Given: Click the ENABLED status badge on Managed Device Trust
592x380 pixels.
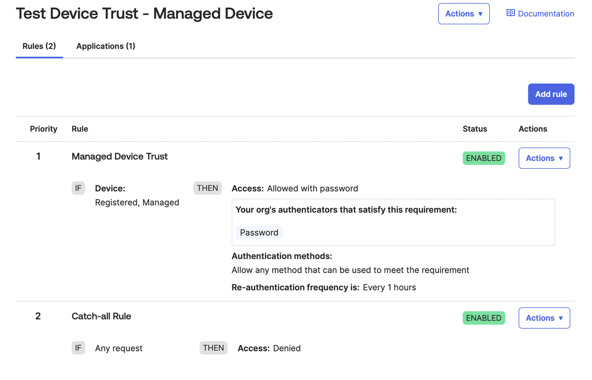Looking at the screenshot, I should [483, 158].
